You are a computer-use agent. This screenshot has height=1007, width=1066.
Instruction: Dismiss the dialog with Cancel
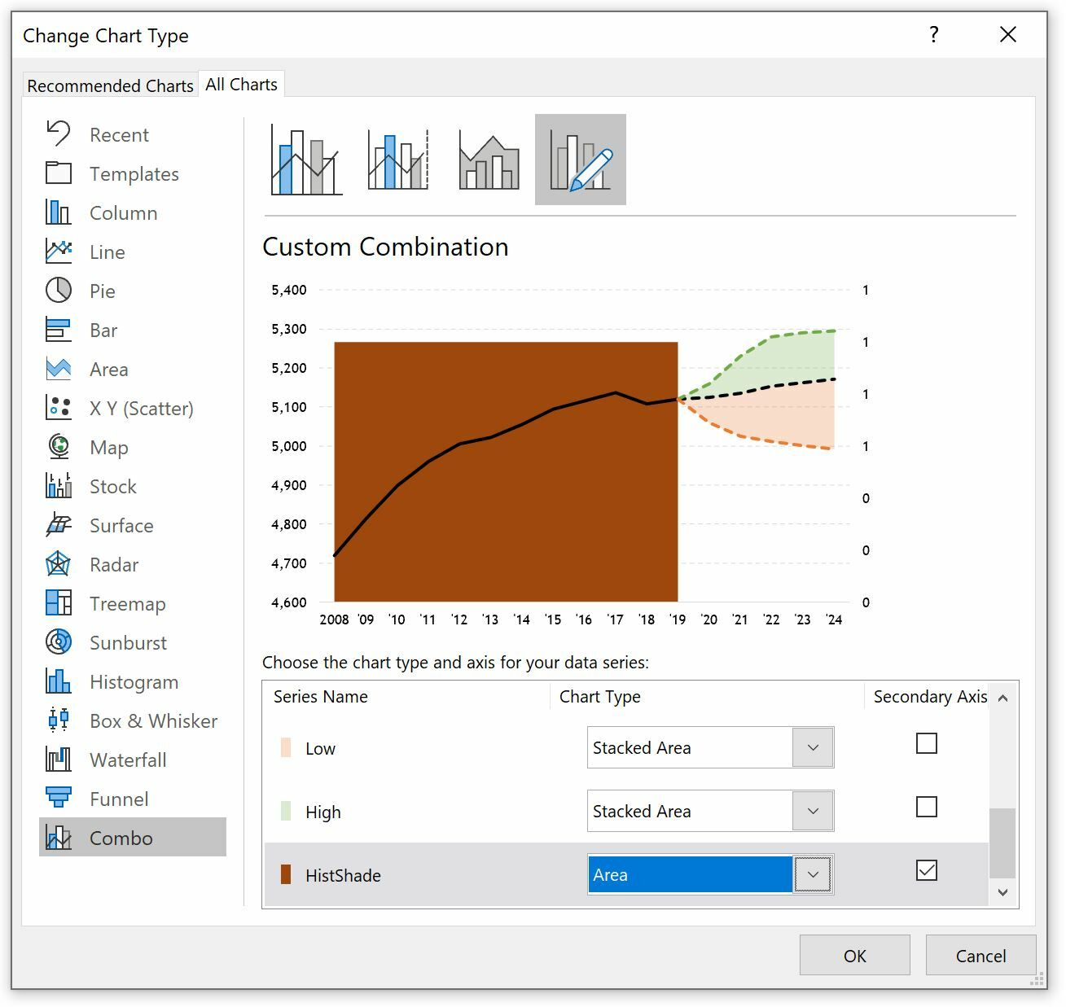[980, 955]
